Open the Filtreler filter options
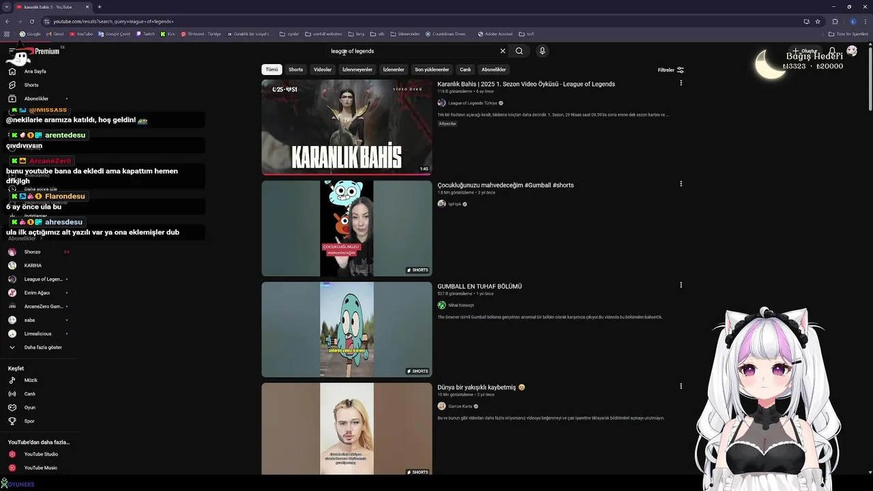This screenshot has width=873, height=491. pos(670,70)
